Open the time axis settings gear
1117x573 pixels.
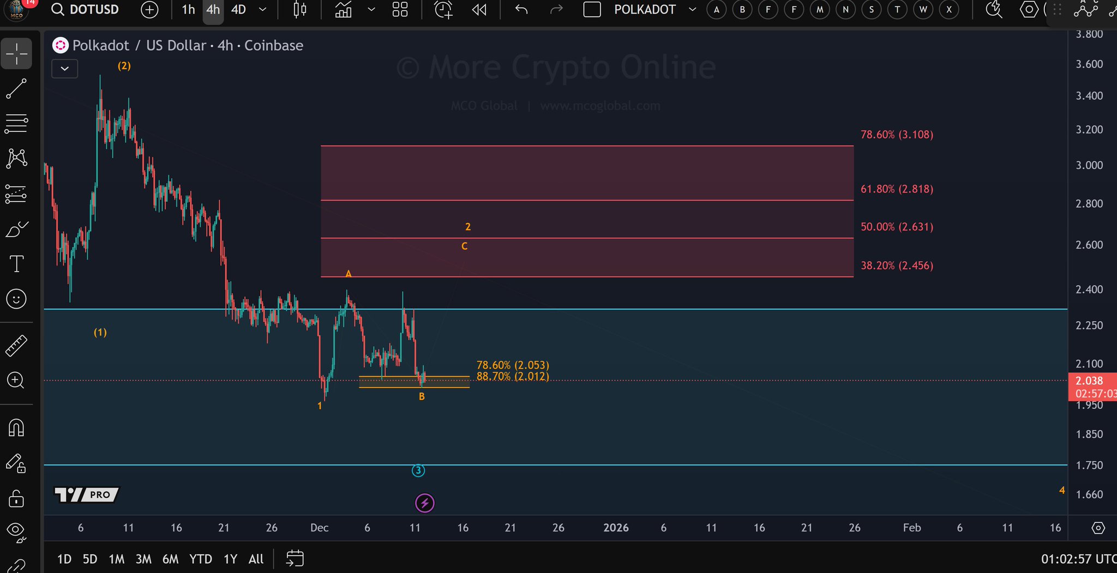1098,528
